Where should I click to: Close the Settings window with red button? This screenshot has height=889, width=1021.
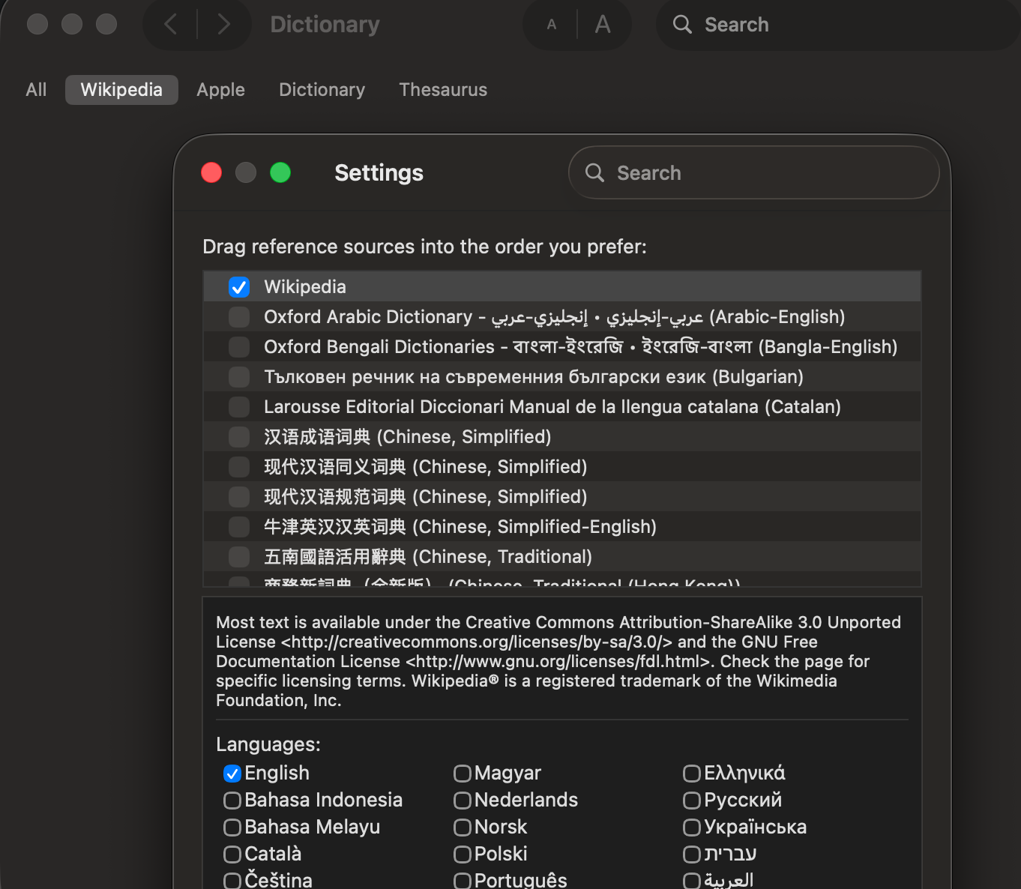(x=211, y=173)
